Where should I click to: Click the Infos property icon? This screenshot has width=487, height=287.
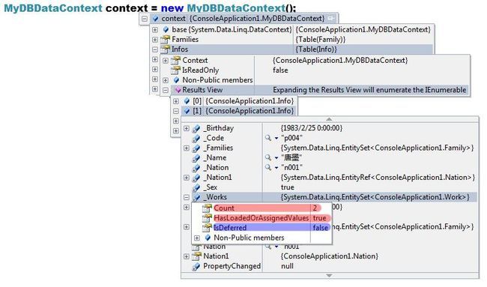point(166,49)
